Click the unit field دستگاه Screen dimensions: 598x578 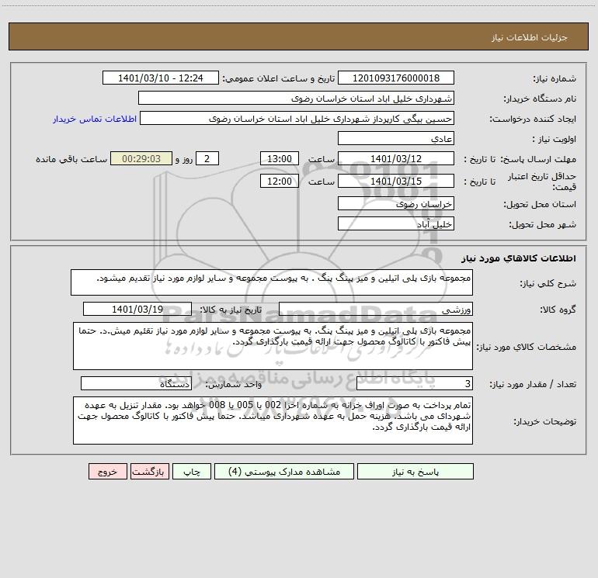[x=136, y=384]
